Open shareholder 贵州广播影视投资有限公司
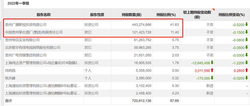 (x=26, y=24)
